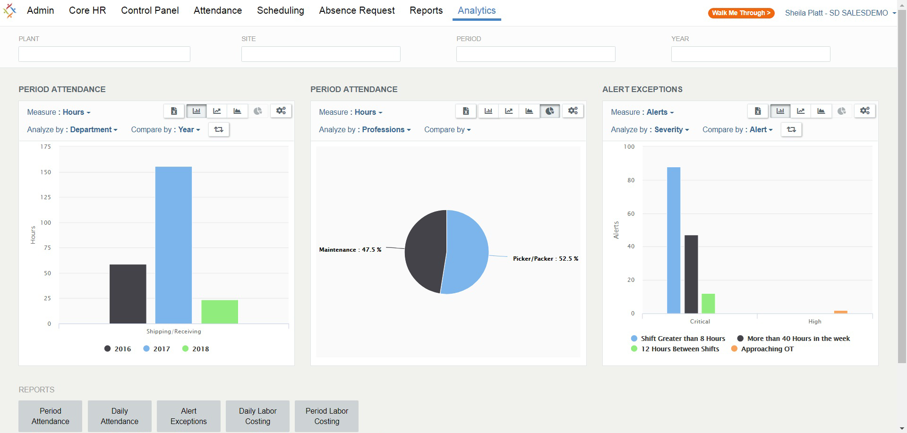Open Compare by dropdown in Professions panel
Image resolution: width=907 pixels, height=433 pixels.
(x=447, y=129)
